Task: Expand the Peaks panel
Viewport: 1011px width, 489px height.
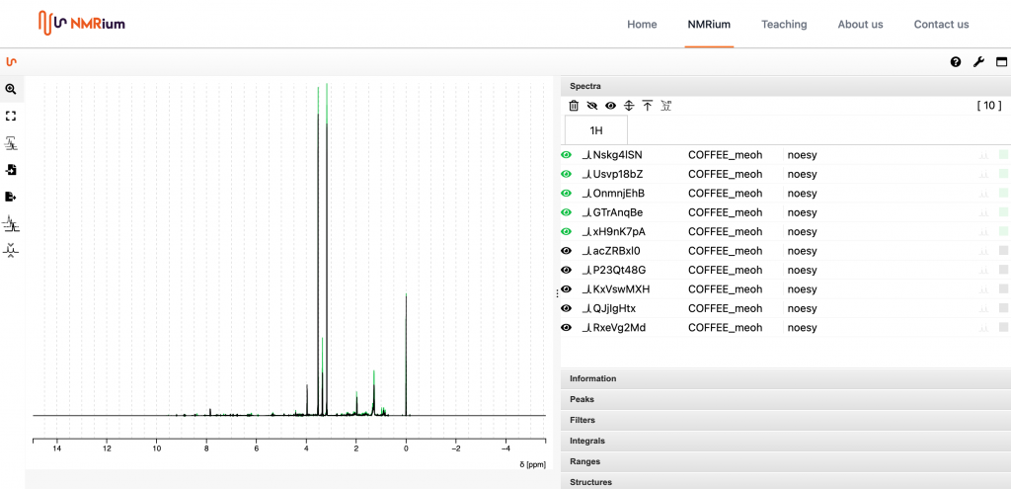Action: click(x=785, y=399)
